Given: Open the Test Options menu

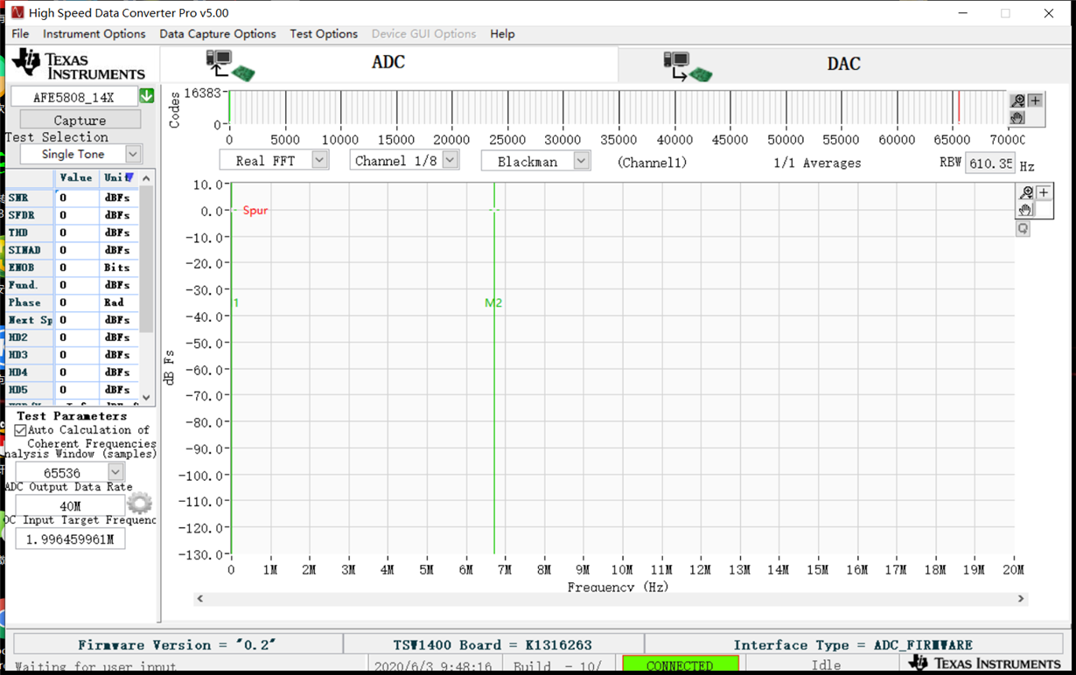Looking at the screenshot, I should click(324, 34).
